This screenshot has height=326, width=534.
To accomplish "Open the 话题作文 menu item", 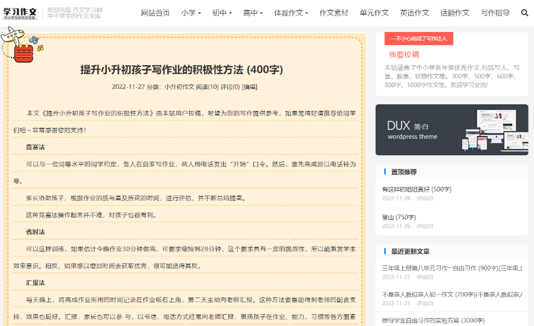I will click(455, 13).
